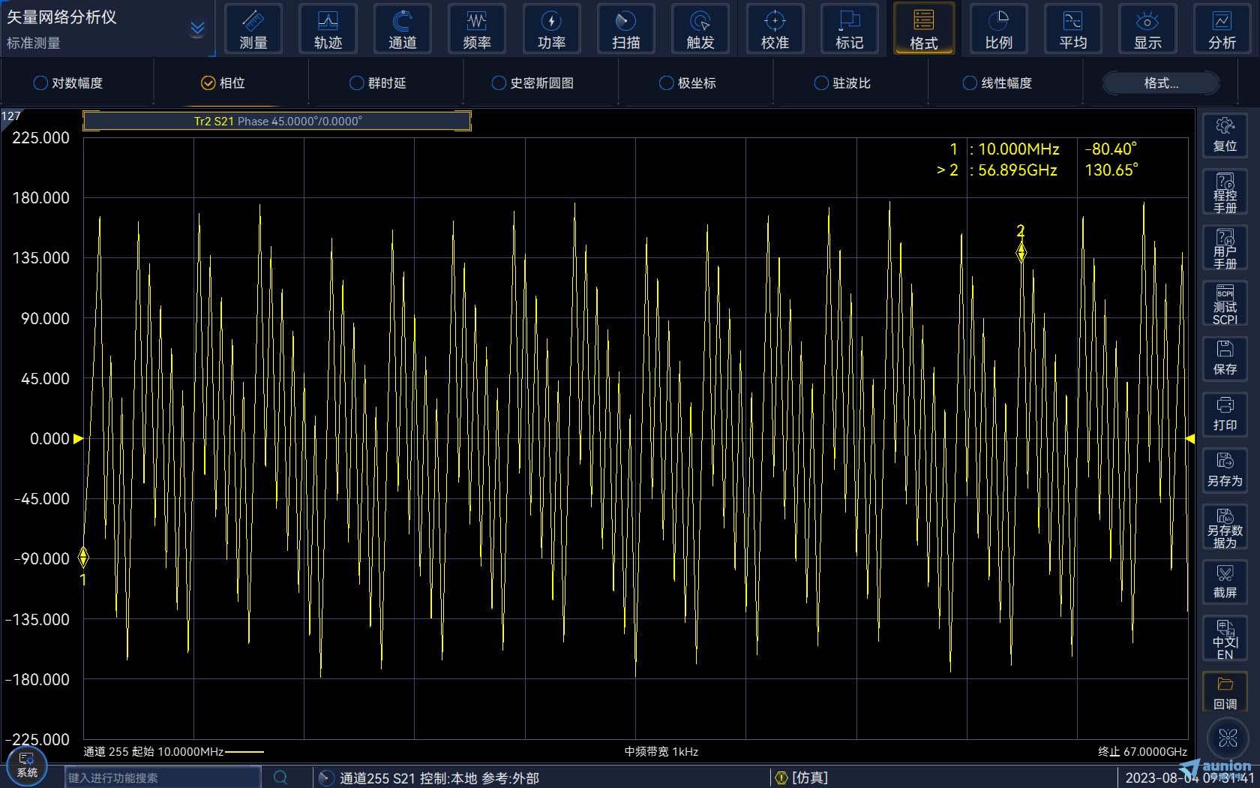Click the 中频带宽 1kHz label
This screenshot has height=788, width=1260.
(661, 751)
